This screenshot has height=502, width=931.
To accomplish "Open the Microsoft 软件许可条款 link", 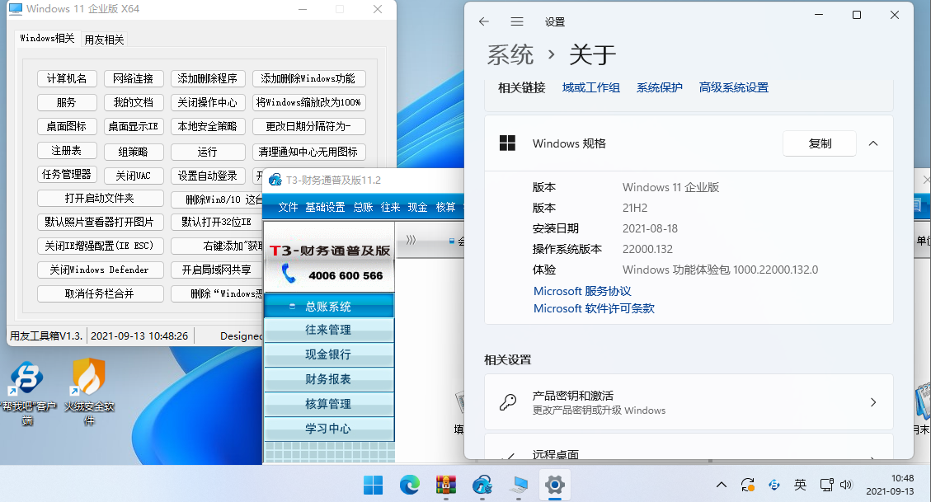I will (x=594, y=308).
